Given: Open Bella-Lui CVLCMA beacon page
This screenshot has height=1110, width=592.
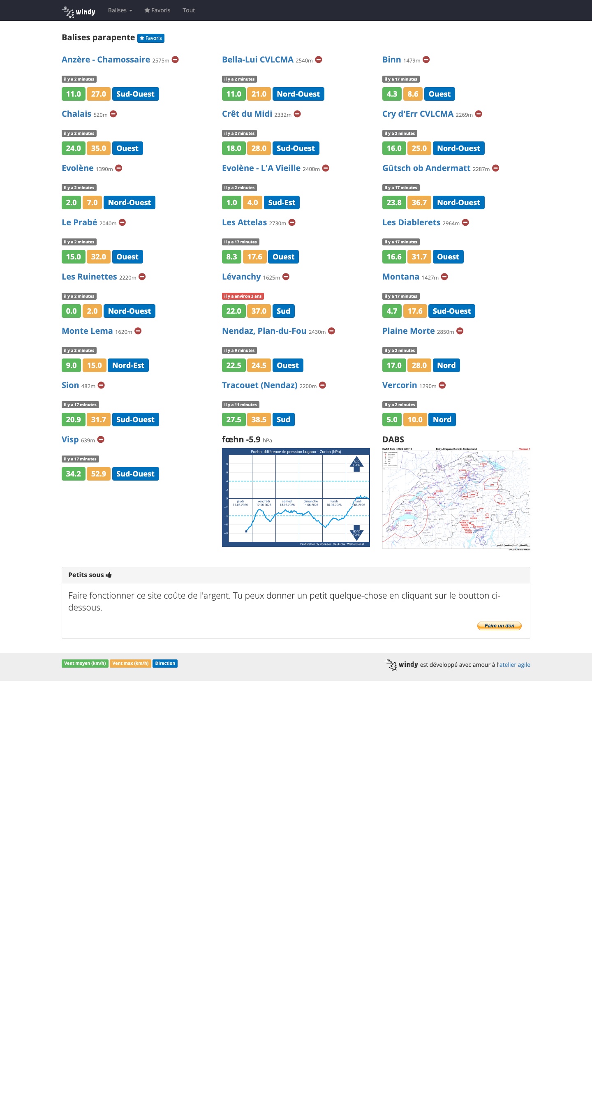Looking at the screenshot, I should pos(258,60).
